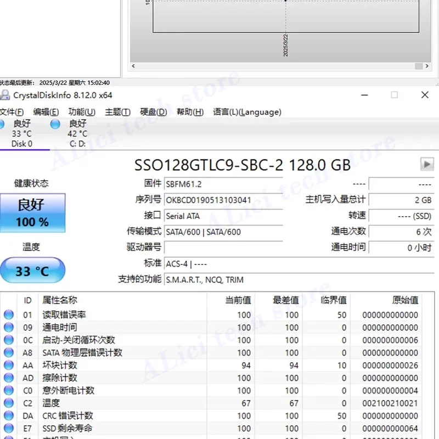Click the rotation rate value ---- (SSD)
Screen dimensions: 439x439
[x=402, y=216]
